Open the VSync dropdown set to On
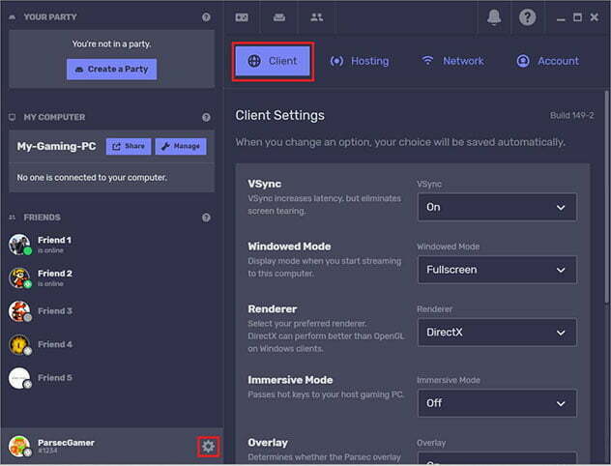Viewport: 611px width, 466px height. [497, 207]
